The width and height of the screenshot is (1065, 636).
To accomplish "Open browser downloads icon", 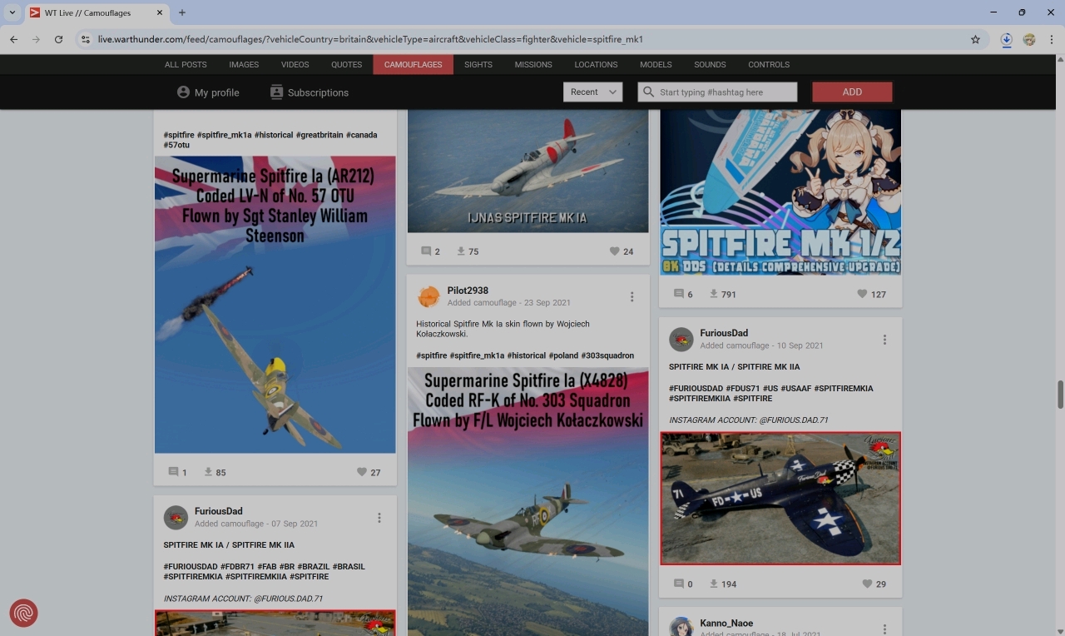I will [1006, 39].
